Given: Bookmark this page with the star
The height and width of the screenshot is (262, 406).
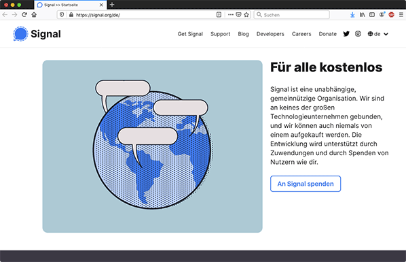Looking at the screenshot, I should coord(246,15).
